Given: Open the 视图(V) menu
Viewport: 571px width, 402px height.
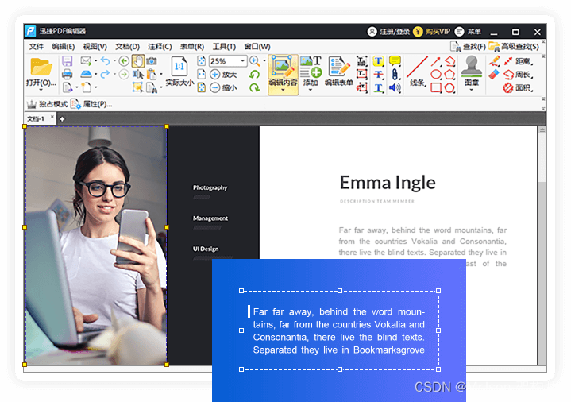Looking at the screenshot, I should [x=95, y=47].
